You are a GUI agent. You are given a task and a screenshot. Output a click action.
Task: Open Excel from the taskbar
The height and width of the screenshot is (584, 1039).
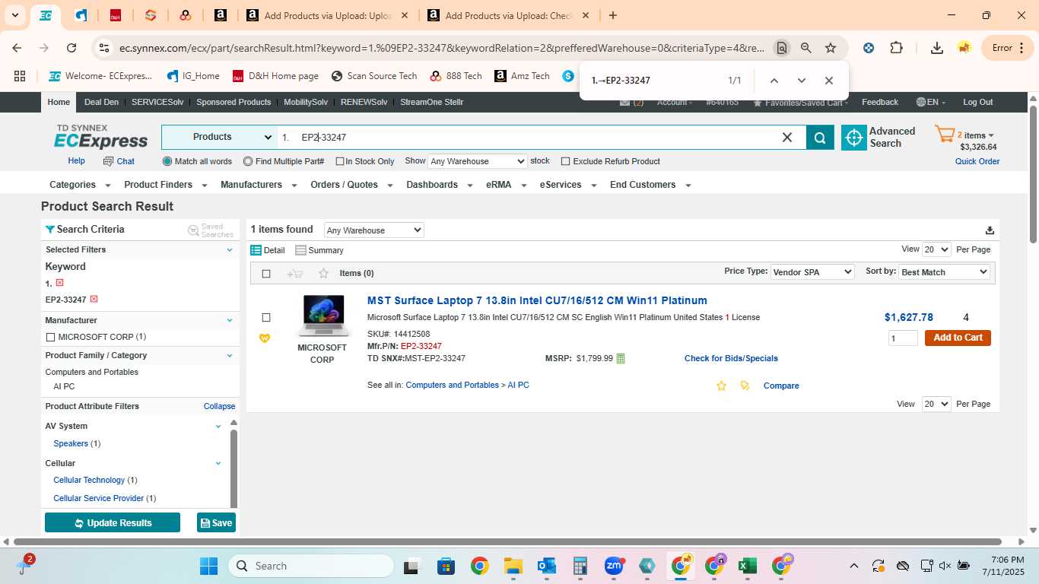click(747, 566)
